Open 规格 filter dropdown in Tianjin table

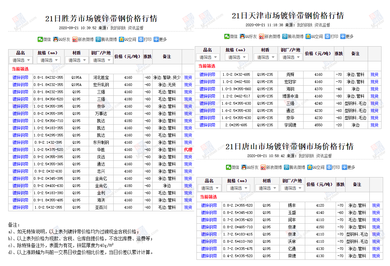coord(236,57)
